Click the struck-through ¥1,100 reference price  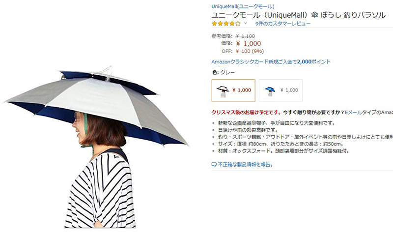tap(245, 36)
